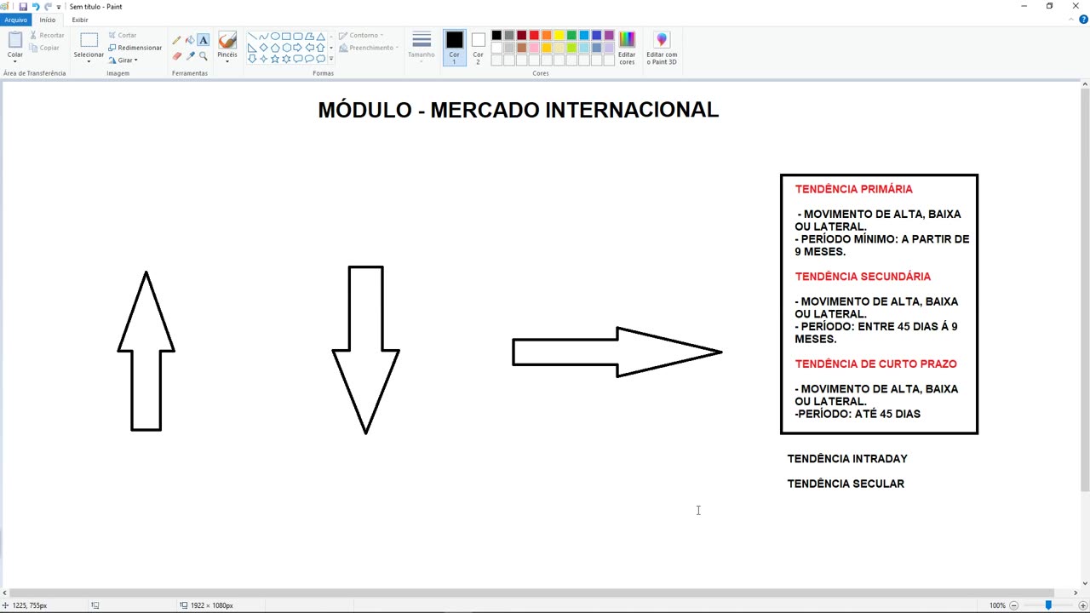The image size is (1090, 613).
Task: Open the Arquivo file menu
Action: pyautogui.click(x=15, y=20)
